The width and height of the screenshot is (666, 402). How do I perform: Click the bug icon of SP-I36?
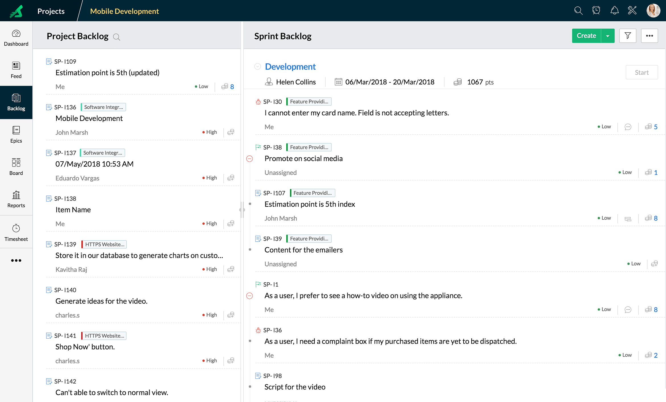point(258,330)
